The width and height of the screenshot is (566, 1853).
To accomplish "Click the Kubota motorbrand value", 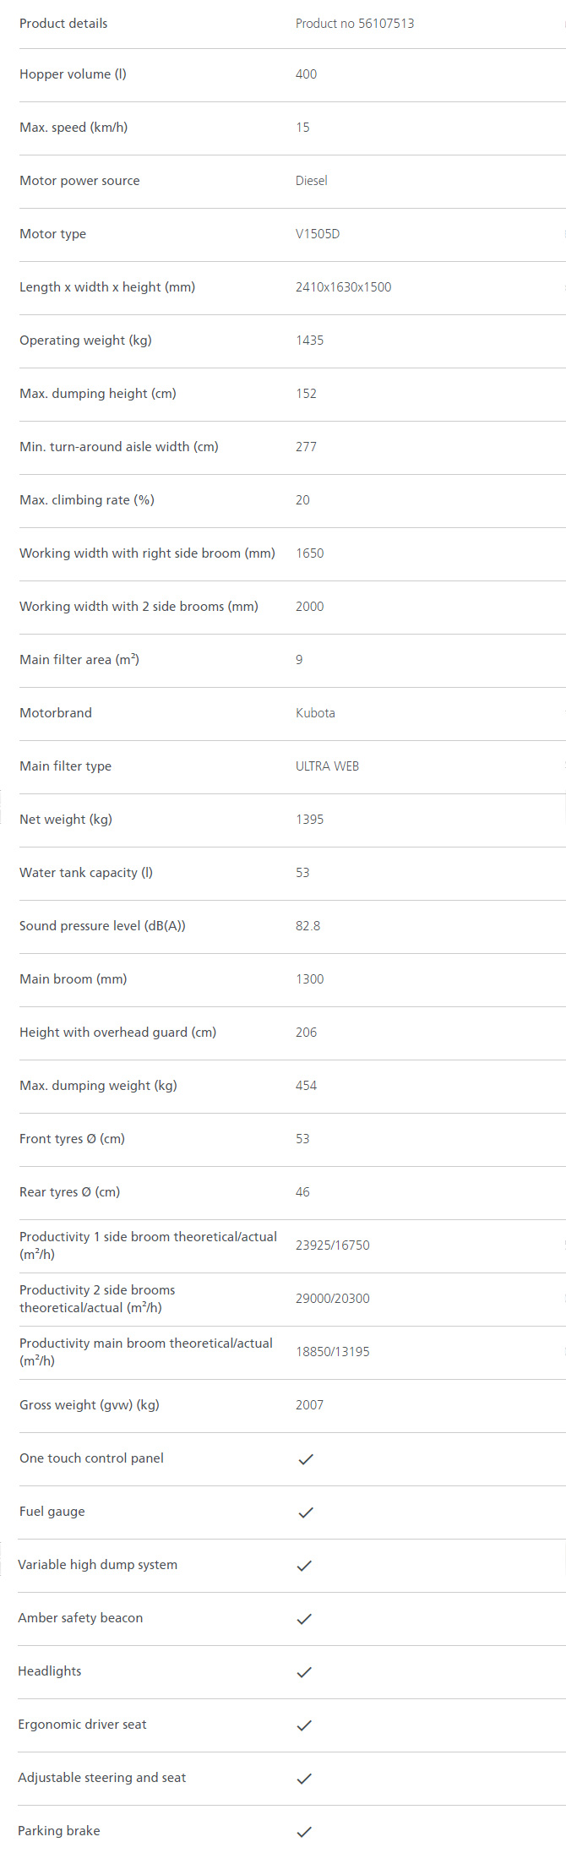I will 315,713.
